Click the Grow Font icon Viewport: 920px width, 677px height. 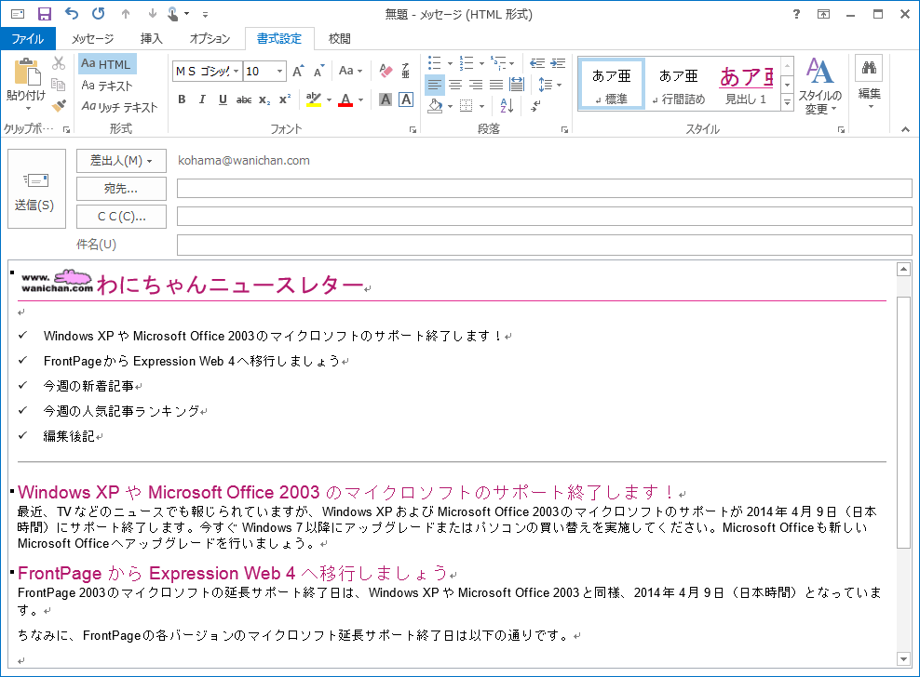point(299,72)
